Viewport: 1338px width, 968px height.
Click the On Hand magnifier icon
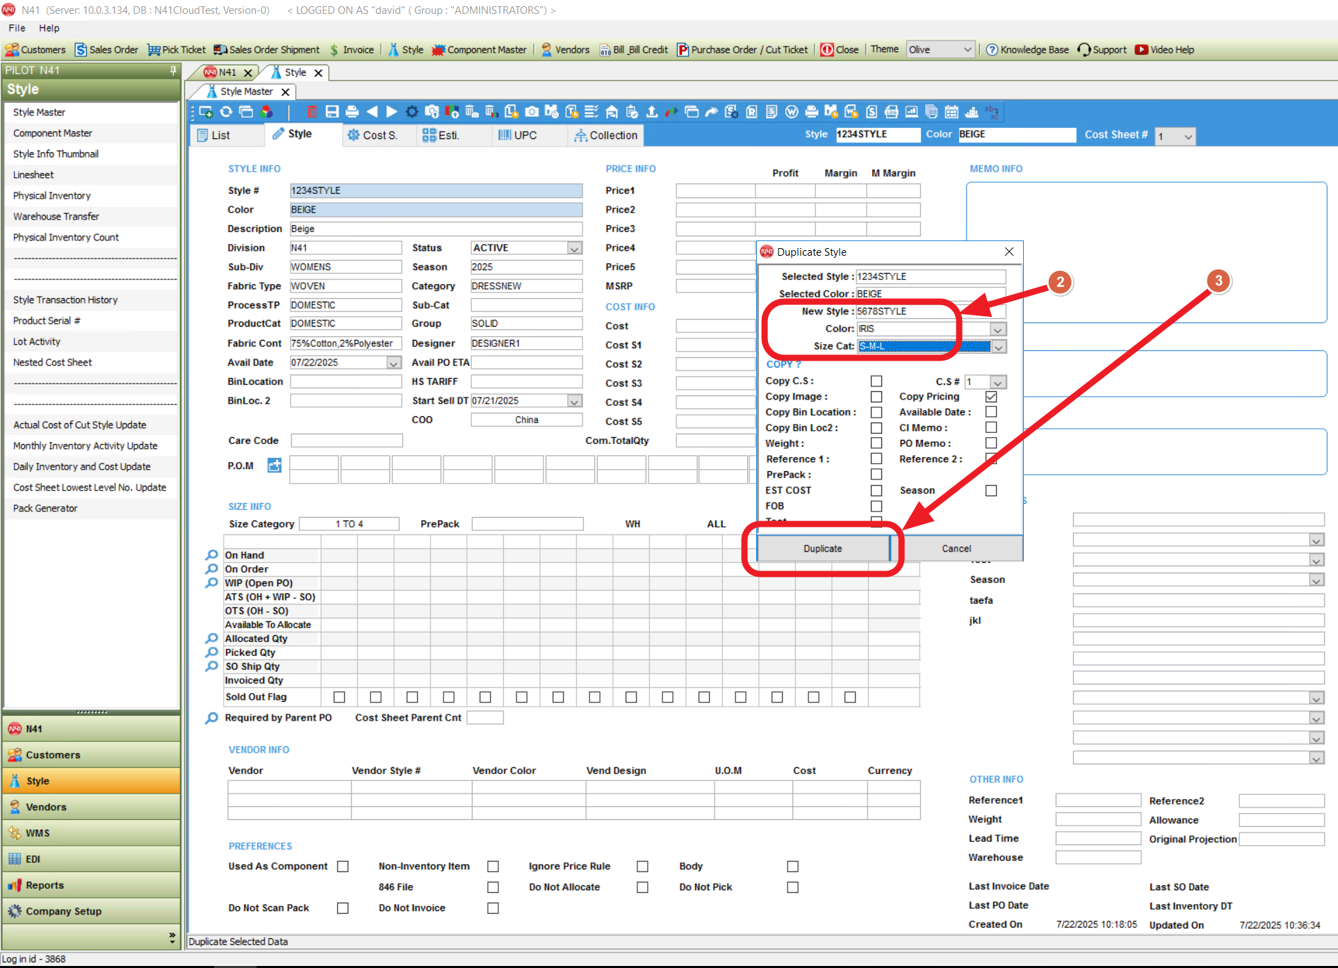pos(212,555)
